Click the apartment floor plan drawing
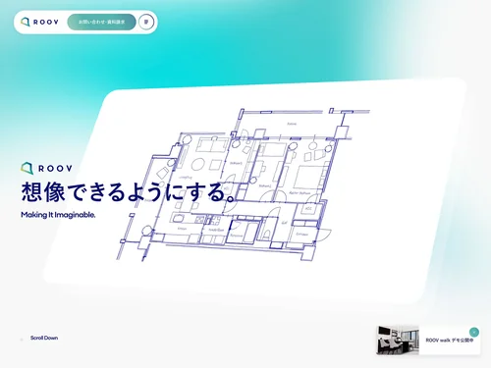The image size is (491, 368). click(244, 184)
